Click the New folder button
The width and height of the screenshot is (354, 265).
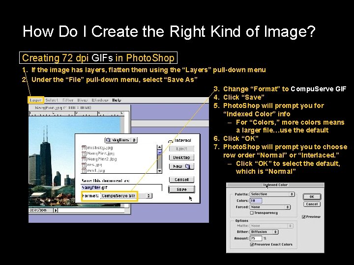pos(181,166)
